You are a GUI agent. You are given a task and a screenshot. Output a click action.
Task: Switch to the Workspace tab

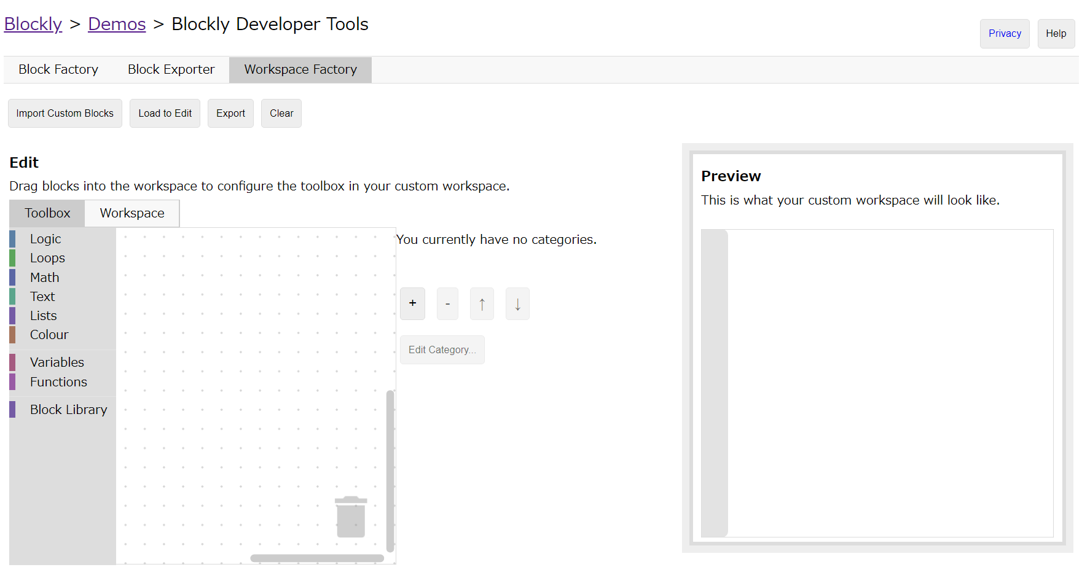[x=131, y=213]
